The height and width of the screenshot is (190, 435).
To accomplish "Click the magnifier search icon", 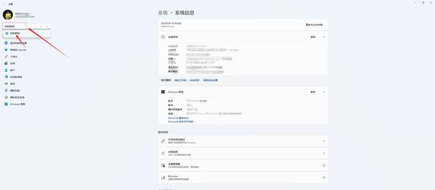I will point(47,27).
